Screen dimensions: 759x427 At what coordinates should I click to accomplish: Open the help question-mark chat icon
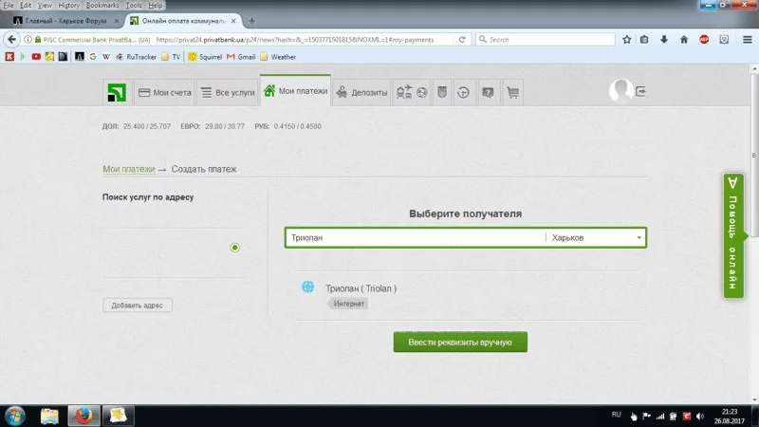click(x=488, y=92)
